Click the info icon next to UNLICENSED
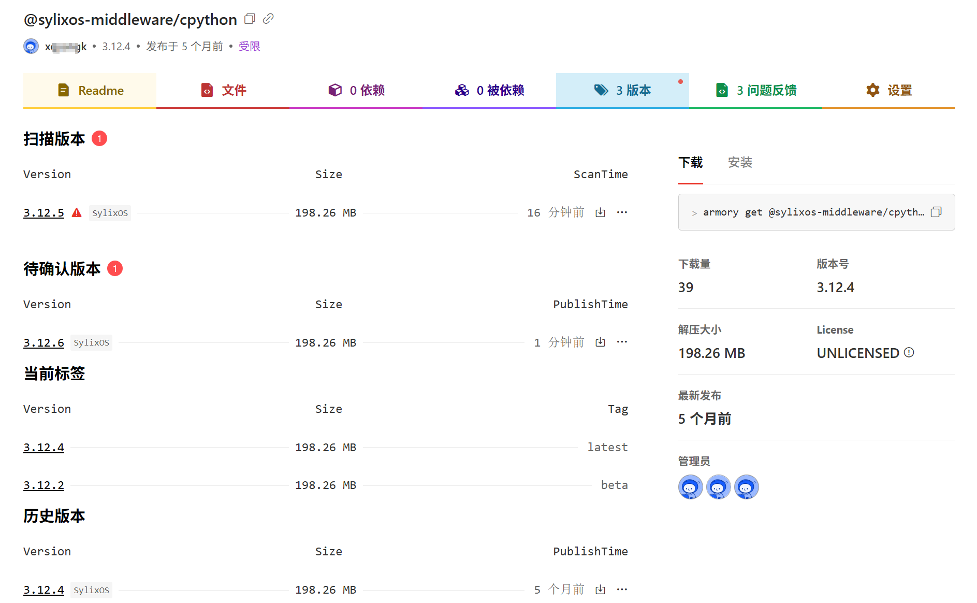The height and width of the screenshot is (603, 977). point(909,353)
